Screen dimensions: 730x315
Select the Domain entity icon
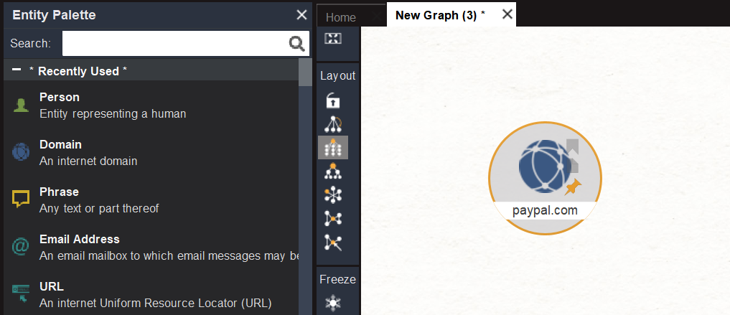pyautogui.click(x=21, y=152)
